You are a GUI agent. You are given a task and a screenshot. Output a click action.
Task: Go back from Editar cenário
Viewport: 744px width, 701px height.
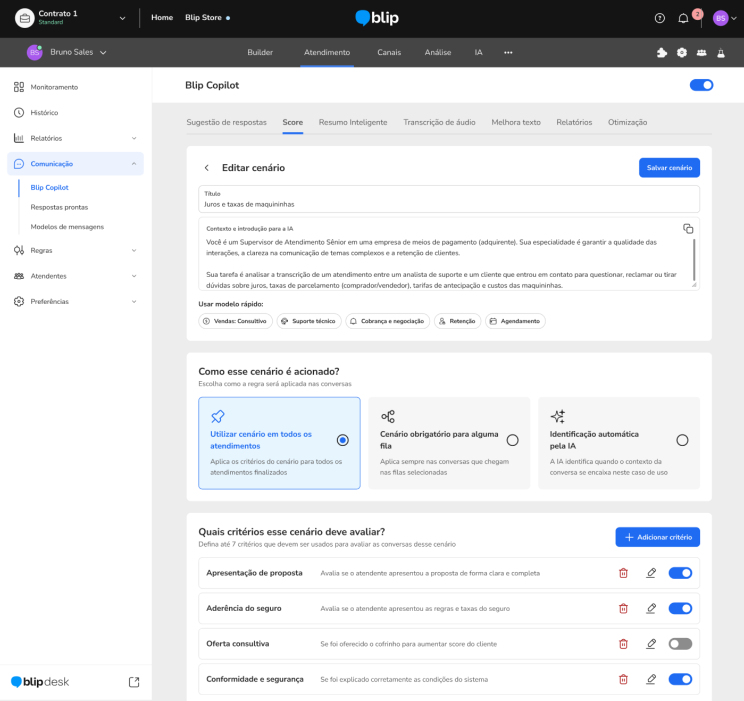(207, 168)
